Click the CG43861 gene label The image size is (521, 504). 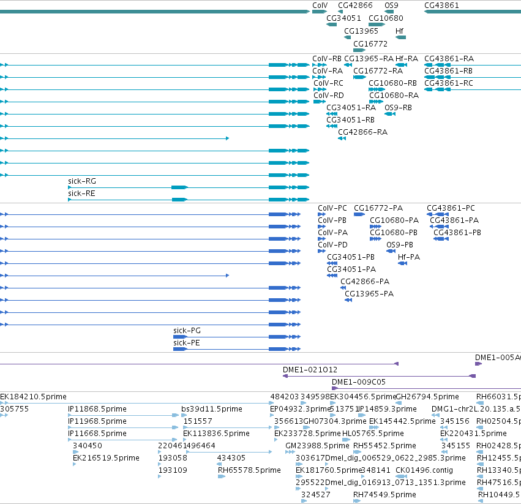pyautogui.click(x=441, y=6)
